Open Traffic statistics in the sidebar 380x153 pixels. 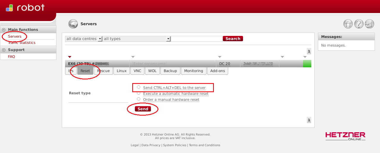(x=22, y=43)
